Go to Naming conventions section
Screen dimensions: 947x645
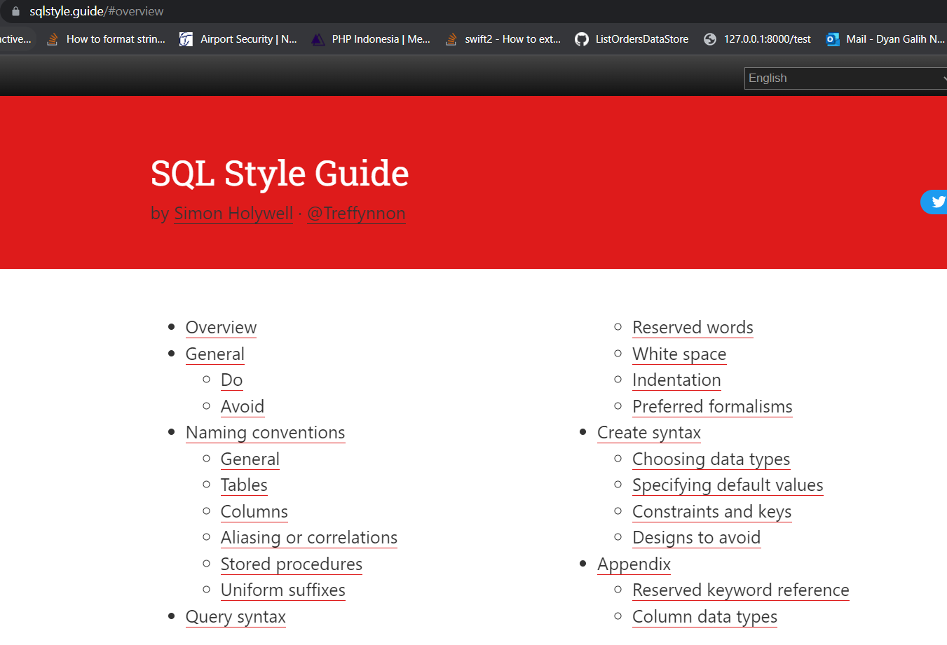point(265,433)
